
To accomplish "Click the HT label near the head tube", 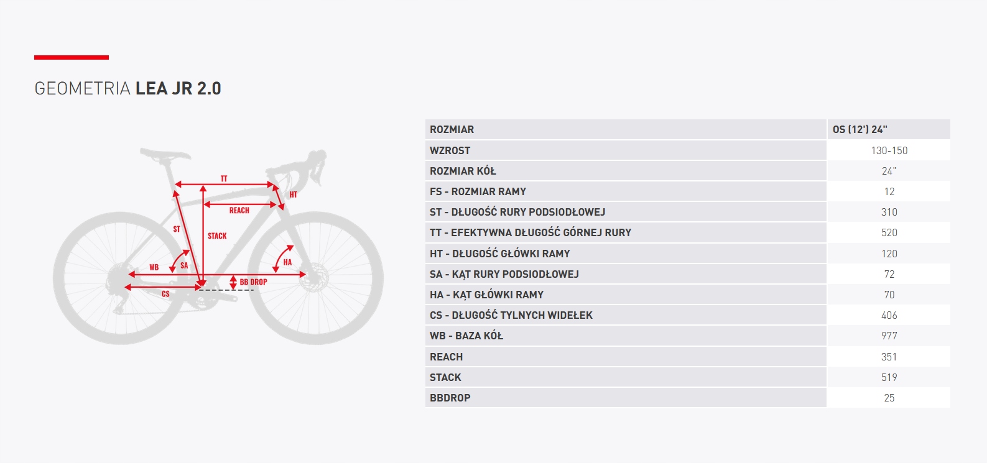I will click(x=294, y=195).
